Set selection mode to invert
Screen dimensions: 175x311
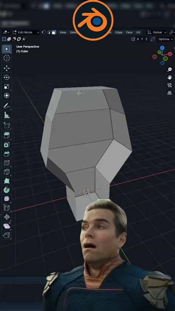coord(19,39)
